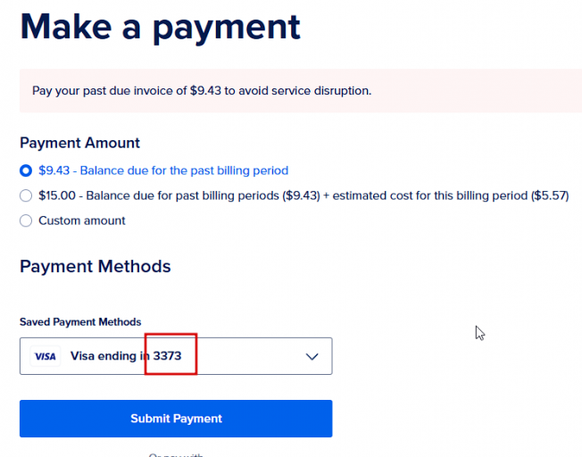Viewport: 582px width, 457px height.
Task: Click the Payment Amount section heading
Action: tap(79, 143)
